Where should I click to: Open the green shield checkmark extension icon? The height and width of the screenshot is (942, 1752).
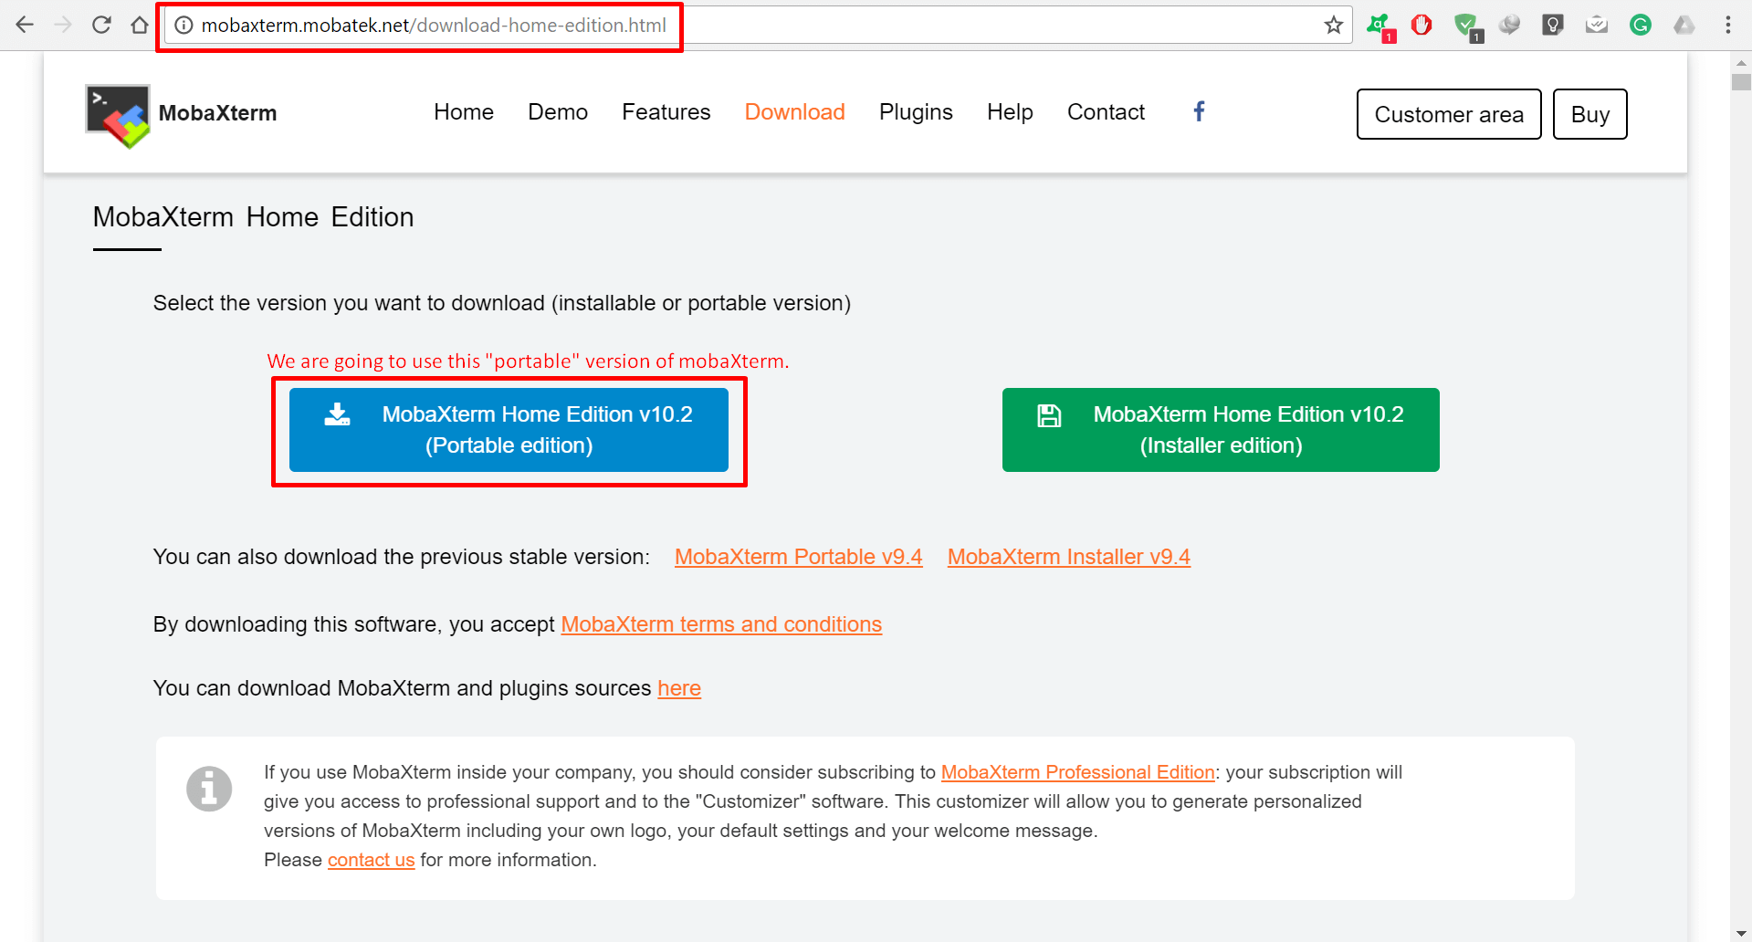(x=1467, y=26)
